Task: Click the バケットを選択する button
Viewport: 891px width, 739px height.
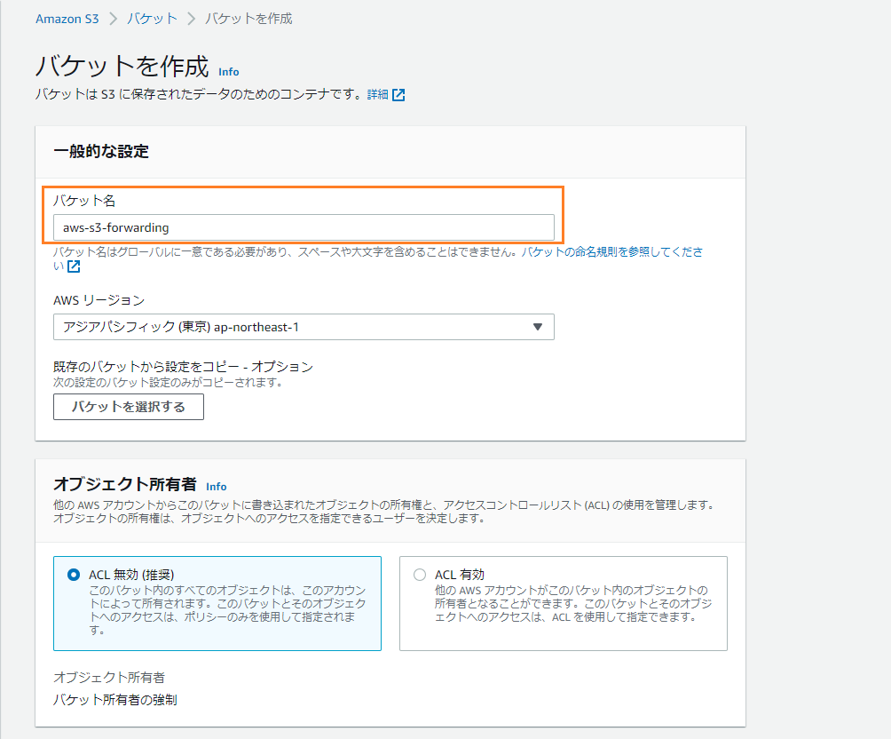Action: pyautogui.click(x=128, y=407)
